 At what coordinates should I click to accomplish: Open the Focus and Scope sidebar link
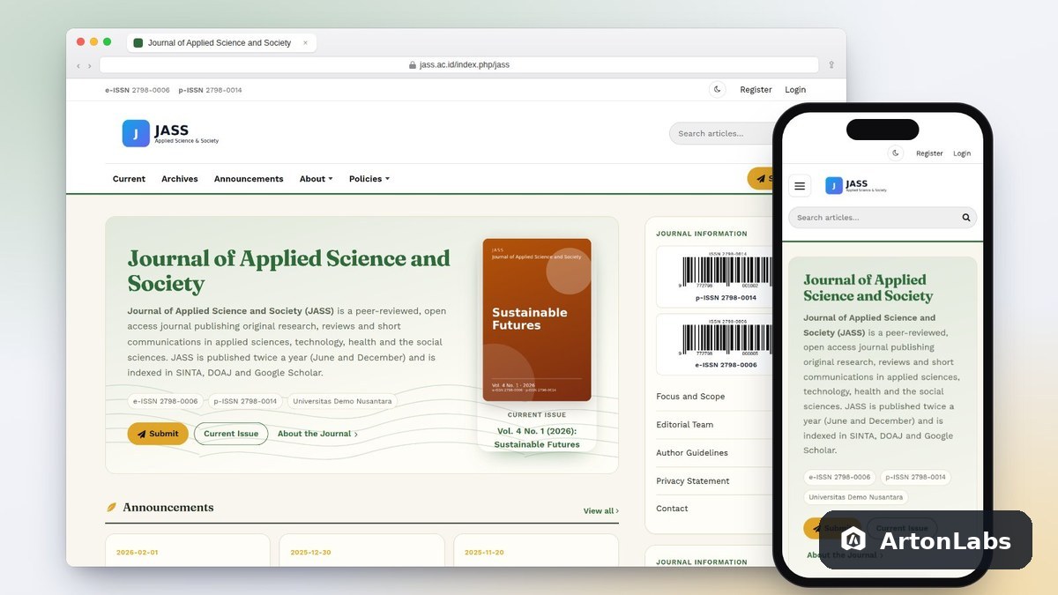[690, 397]
